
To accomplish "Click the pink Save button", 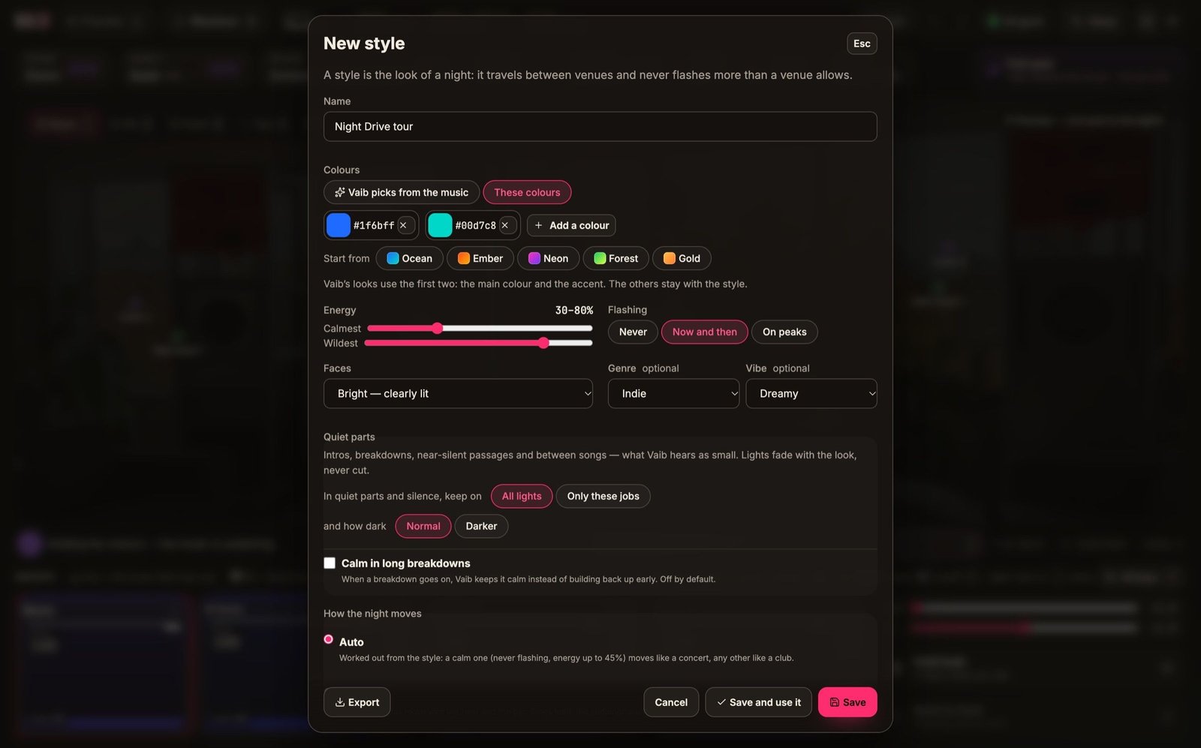I will 847,702.
